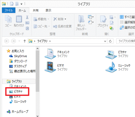Image resolution: width=135 pixels, height=117 pixels.
Task: Select Pictures (ピクチャ) in navigation pane
Action: (x=16, y=91)
